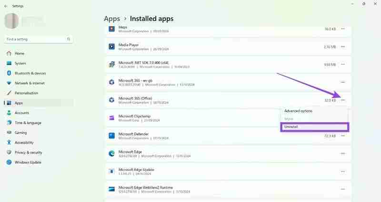Maximize the Settings window
Viewport: 381px width, 202px height.
364,4
